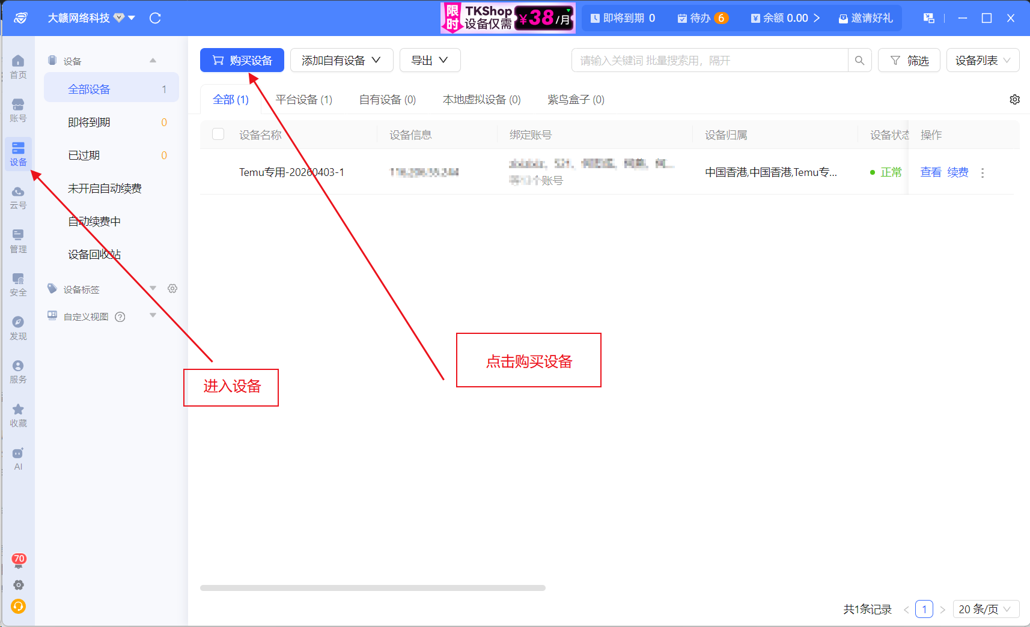Open the 导出 export dropdown
This screenshot has width=1030, height=627.
430,60
